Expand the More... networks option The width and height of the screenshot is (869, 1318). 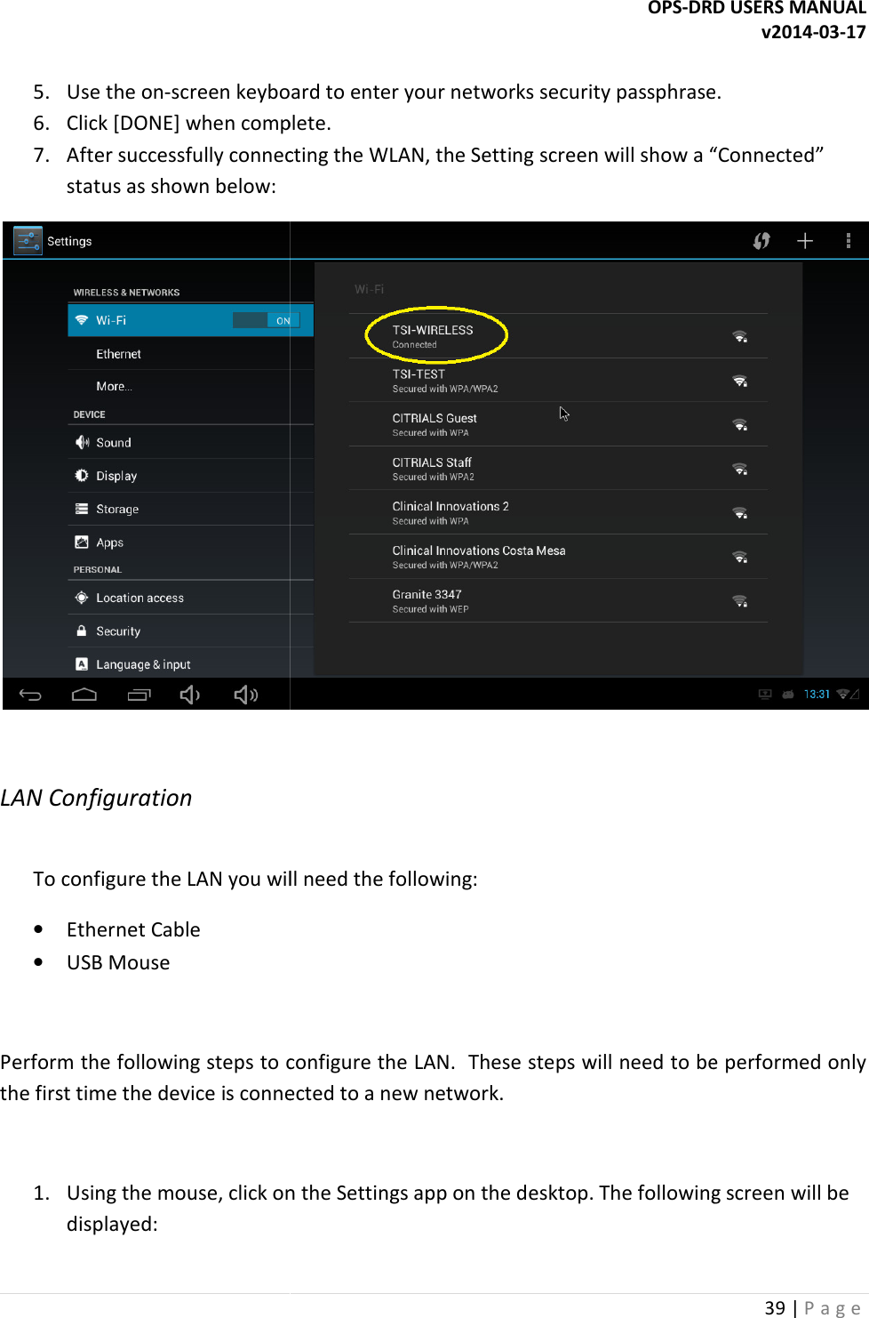pos(113,385)
